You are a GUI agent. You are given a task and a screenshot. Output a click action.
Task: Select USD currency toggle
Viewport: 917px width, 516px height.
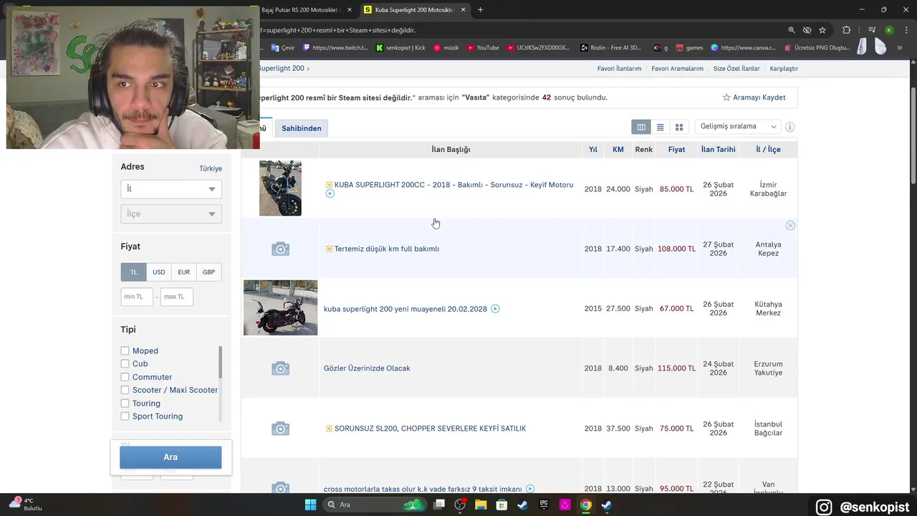(159, 272)
